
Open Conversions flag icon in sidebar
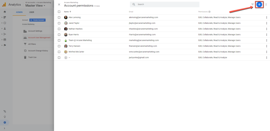coord(5,45)
